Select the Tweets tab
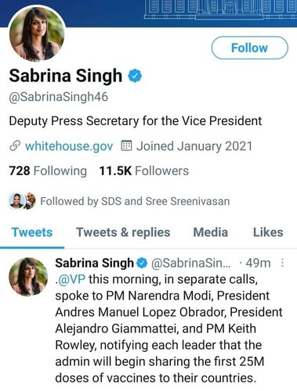This screenshot has width=297, height=391. pos(32,232)
